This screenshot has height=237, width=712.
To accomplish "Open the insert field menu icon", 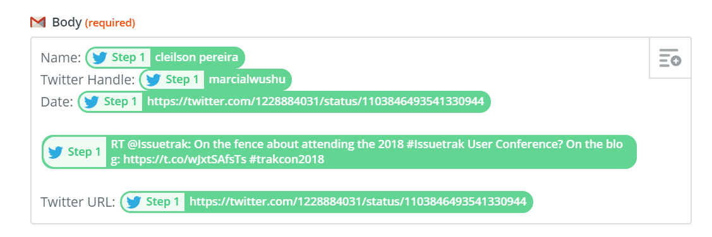I will [670, 58].
